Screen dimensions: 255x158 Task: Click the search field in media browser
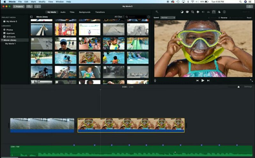(x=137, y=17)
